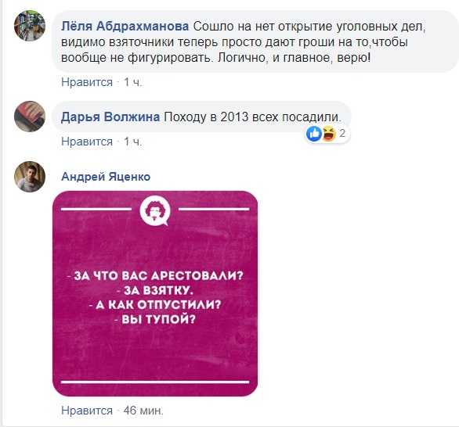
Task: Click the 46 мин. timestamp
Action: click(x=143, y=411)
